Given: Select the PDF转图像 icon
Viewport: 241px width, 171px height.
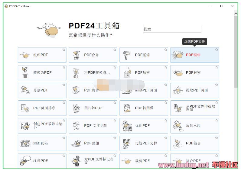Looking at the screenshot, I should click(127, 108).
